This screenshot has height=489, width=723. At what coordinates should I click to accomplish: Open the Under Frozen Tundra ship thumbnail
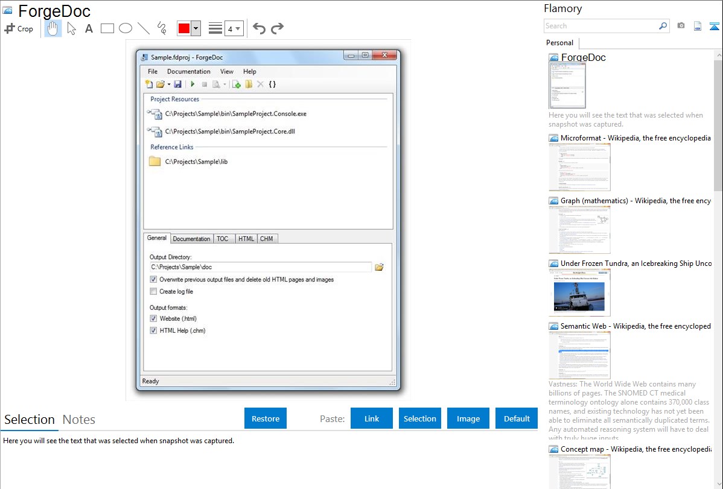click(x=579, y=292)
